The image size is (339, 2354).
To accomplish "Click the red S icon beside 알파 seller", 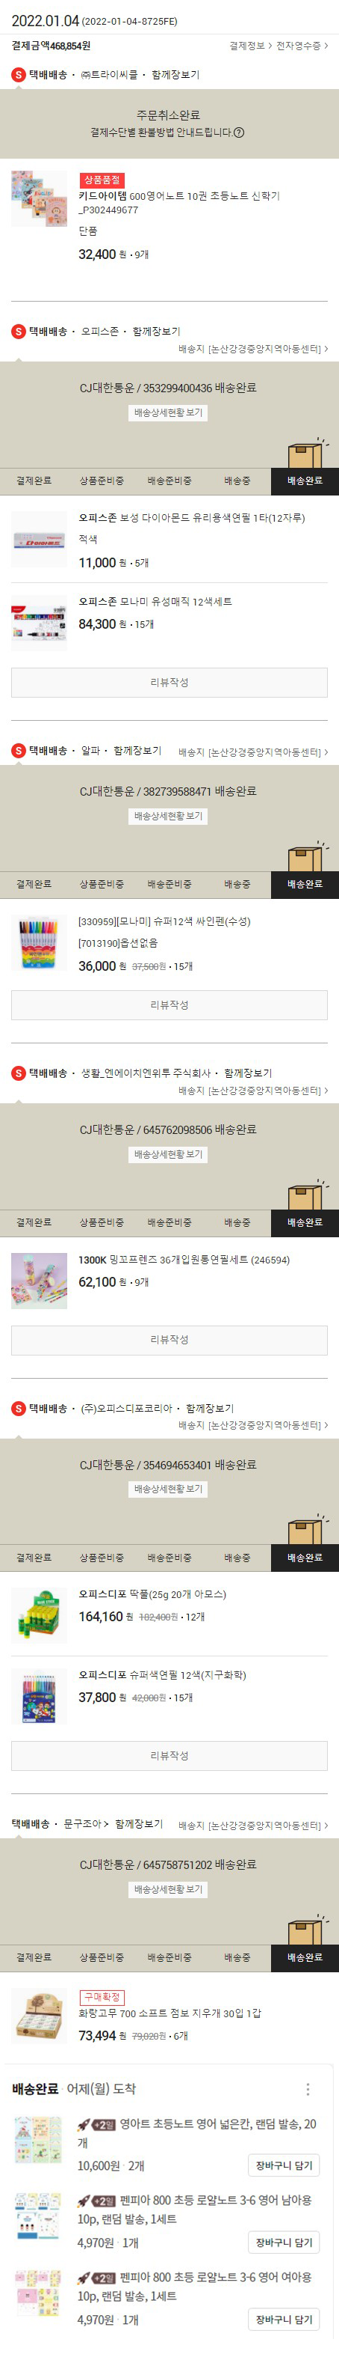I will pos(18,751).
